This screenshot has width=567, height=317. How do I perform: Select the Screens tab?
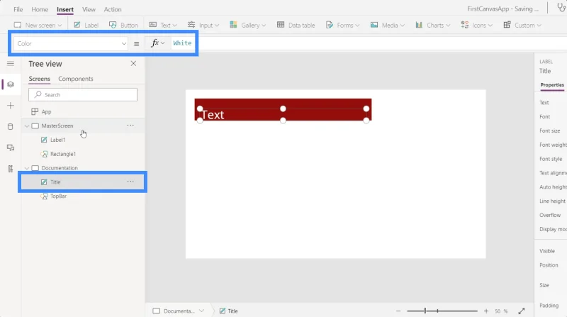(40, 79)
